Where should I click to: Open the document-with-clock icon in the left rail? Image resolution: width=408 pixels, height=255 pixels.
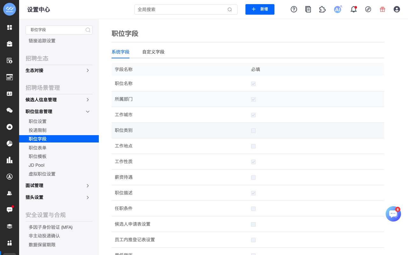point(10,61)
